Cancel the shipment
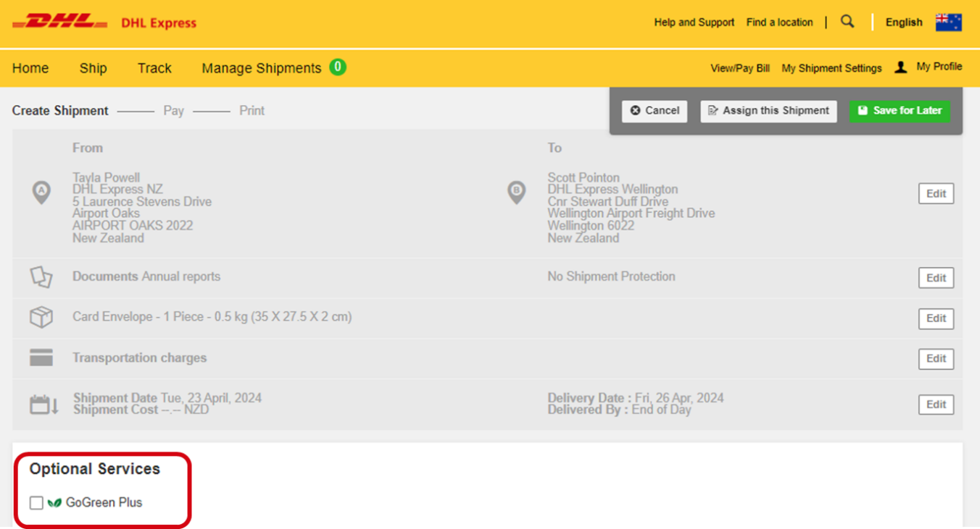The height and width of the screenshot is (529, 980). click(x=655, y=111)
